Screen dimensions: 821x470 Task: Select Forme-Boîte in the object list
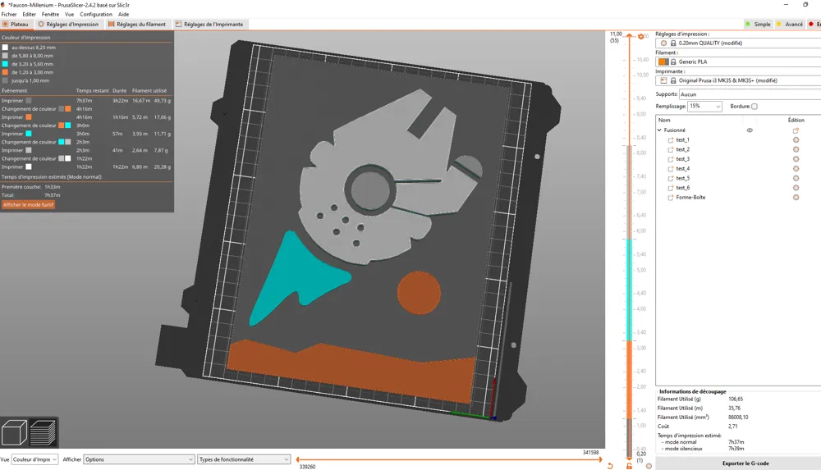(690, 198)
